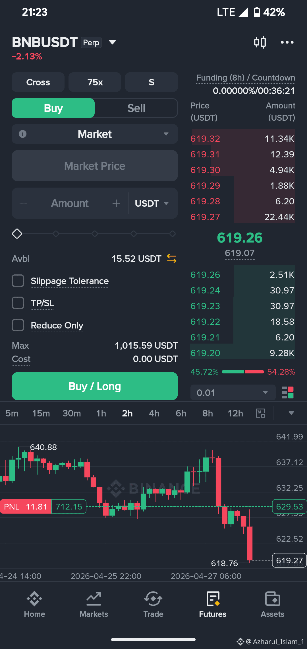This screenshot has width=307, height=649.
Task: Tap the battery status icon
Action: pos(256,12)
